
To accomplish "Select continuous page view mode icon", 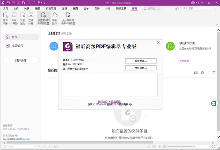I will (x=154, y=146).
